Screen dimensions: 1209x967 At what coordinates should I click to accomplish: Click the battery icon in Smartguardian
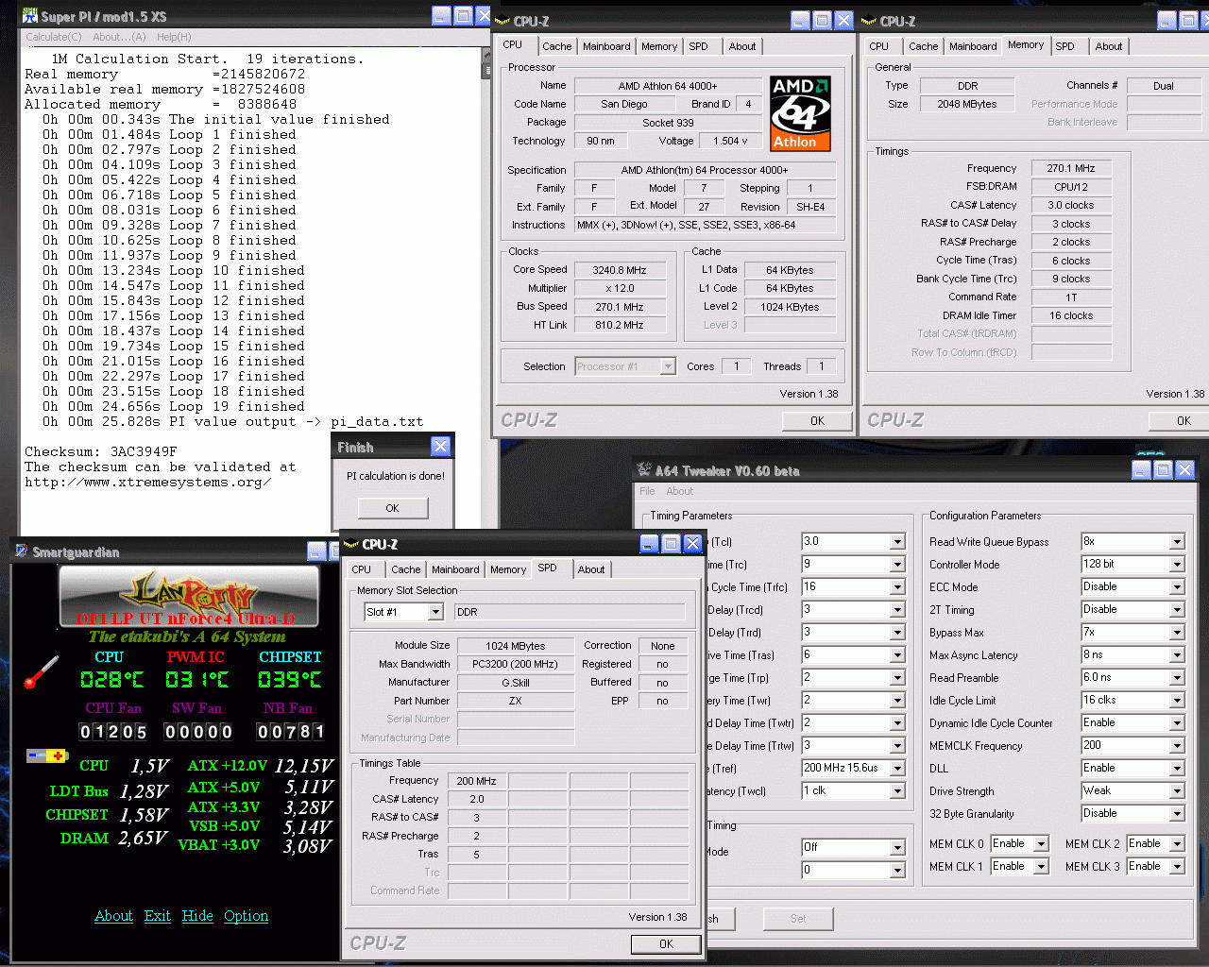(46, 755)
